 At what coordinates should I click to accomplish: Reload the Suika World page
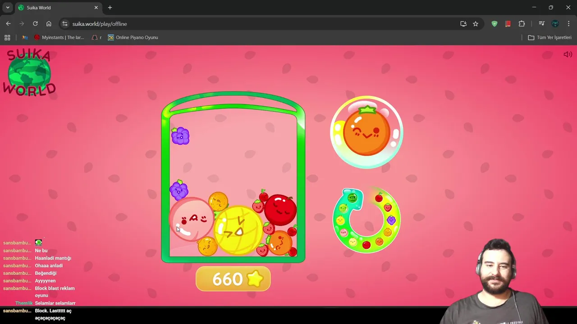[x=35, y=24]
